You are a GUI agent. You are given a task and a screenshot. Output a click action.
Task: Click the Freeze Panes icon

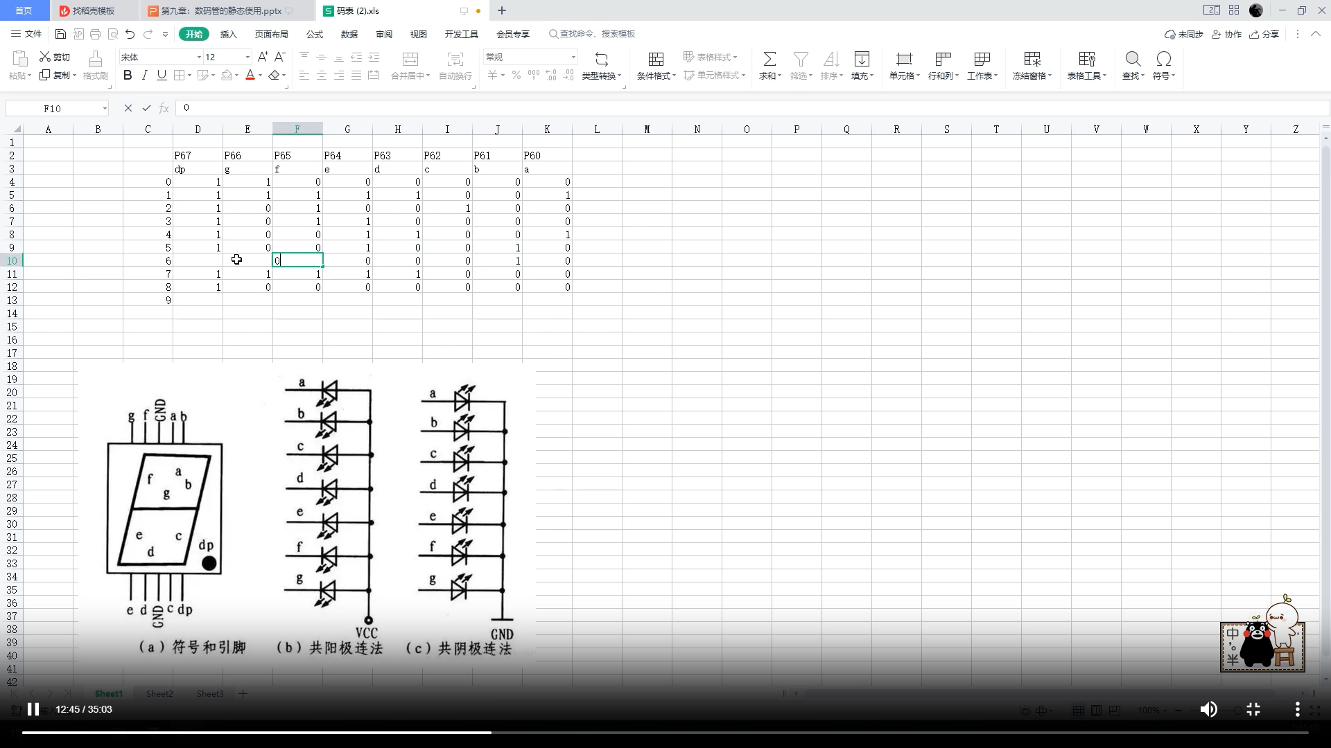coord(1032,59)
